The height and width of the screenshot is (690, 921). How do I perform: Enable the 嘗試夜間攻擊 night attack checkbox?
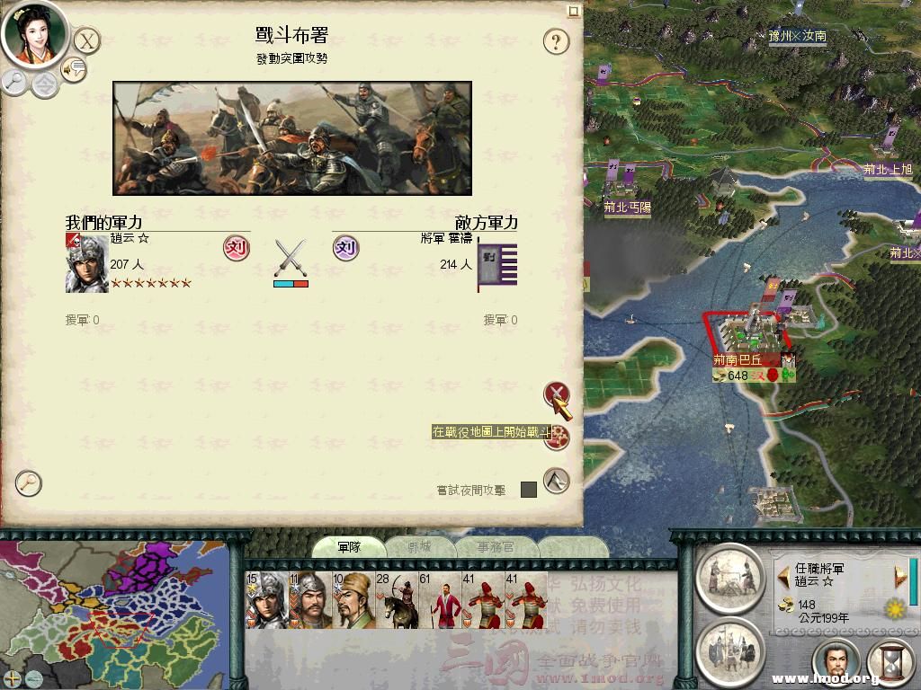point(529,490)
